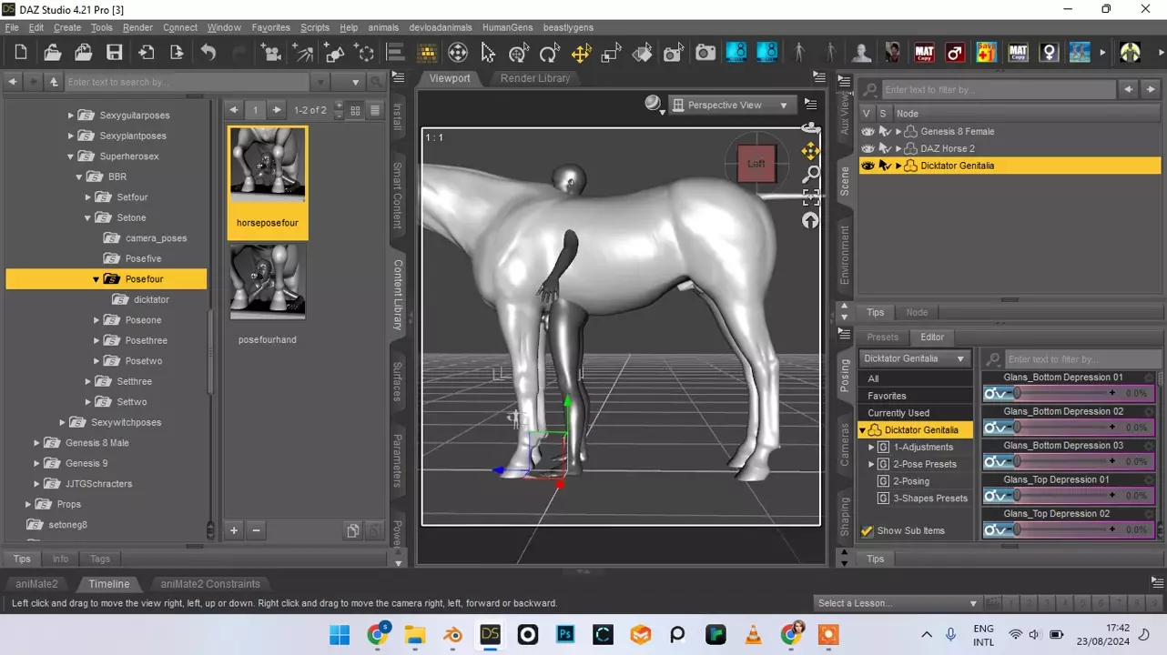Click the viewport magnifier Zoom control icon
Image resolution: width=1167 pixels, height=655 pixels.
(810, 174)
